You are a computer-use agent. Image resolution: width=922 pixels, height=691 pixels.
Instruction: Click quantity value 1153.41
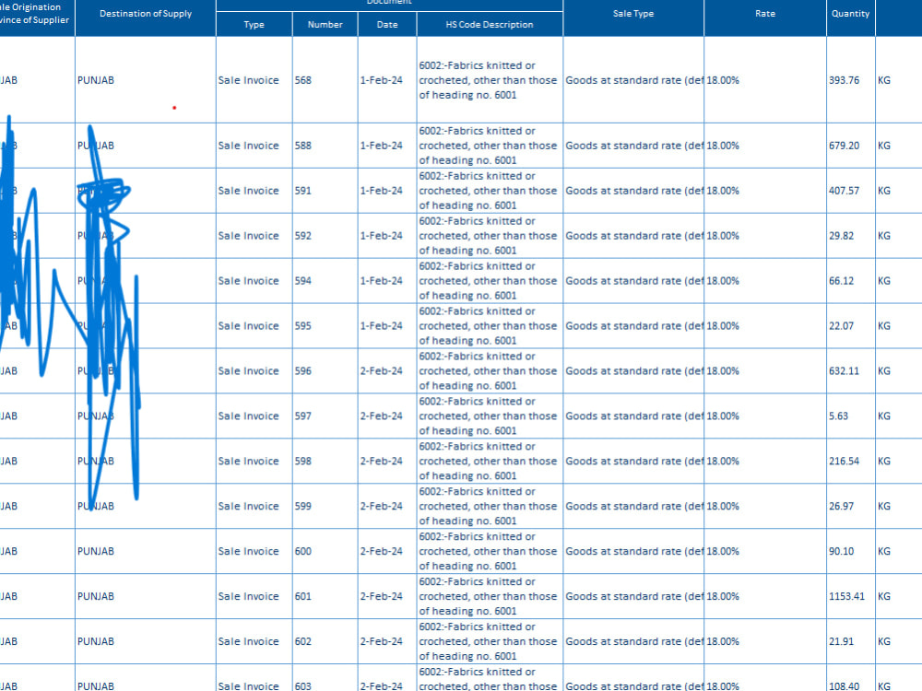pyautogui.click(x=846, y=596)
